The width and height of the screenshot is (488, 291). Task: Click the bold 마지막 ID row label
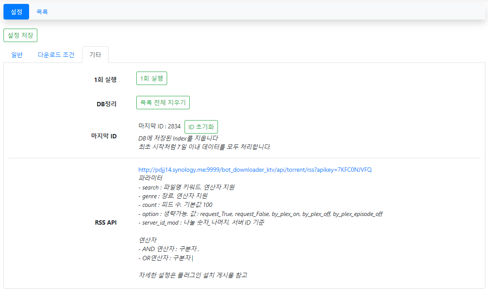click(x=103, y=136)
